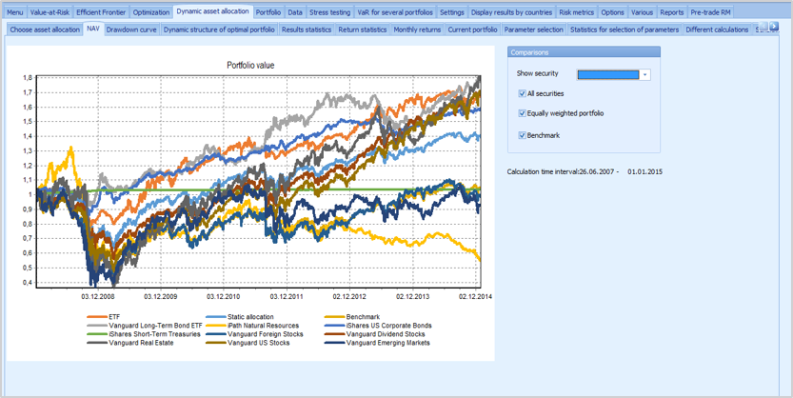The image size is (793, 398).
Task: Open the Menu tab
Action: pyautogui.click(x=15, y=12)
